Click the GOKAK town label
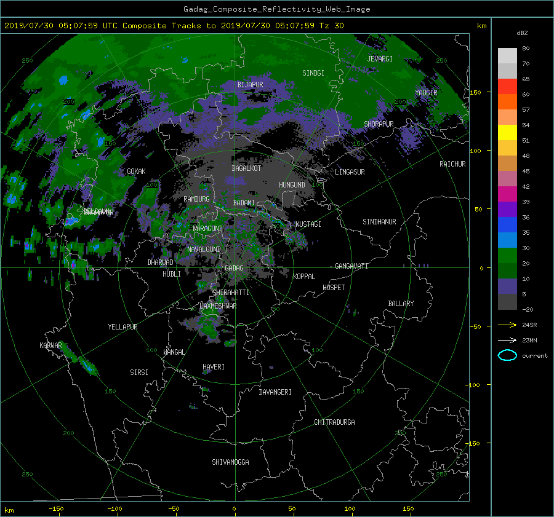 point(136,172)
